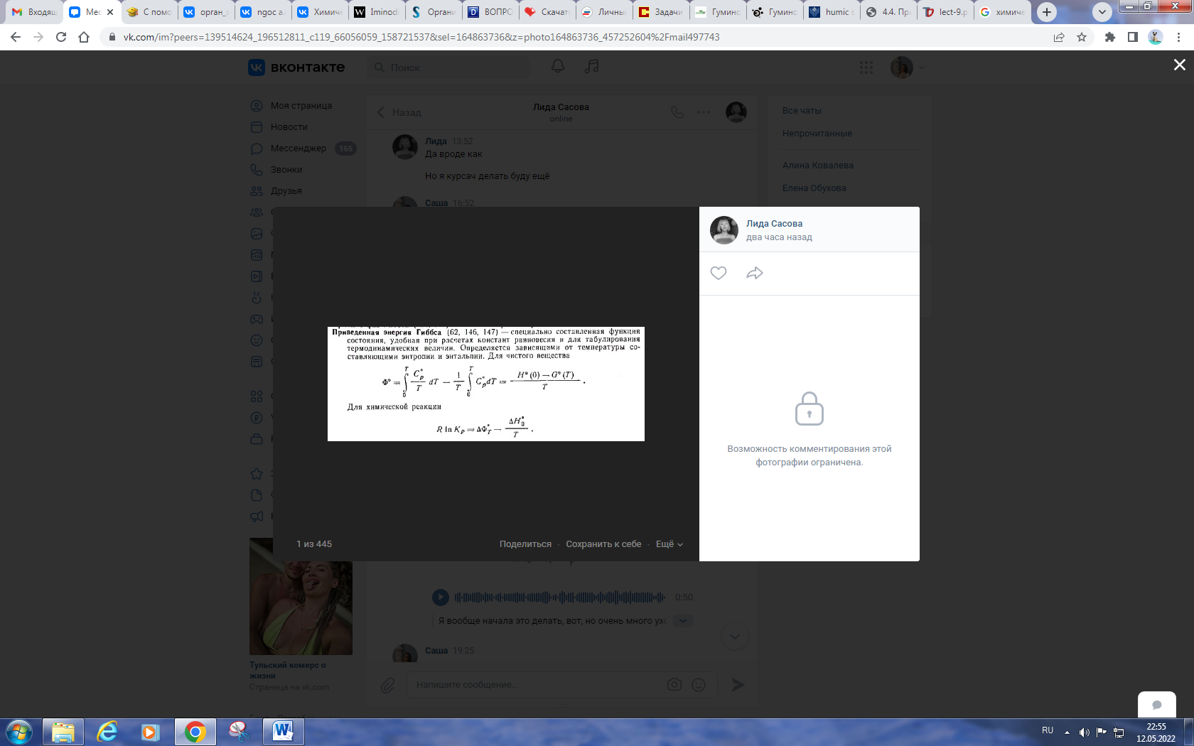Image resolution: width=1194 pixels, height=746 pixels.
Task: Expand the voice message transcript
Action: [x=683, y=621]
